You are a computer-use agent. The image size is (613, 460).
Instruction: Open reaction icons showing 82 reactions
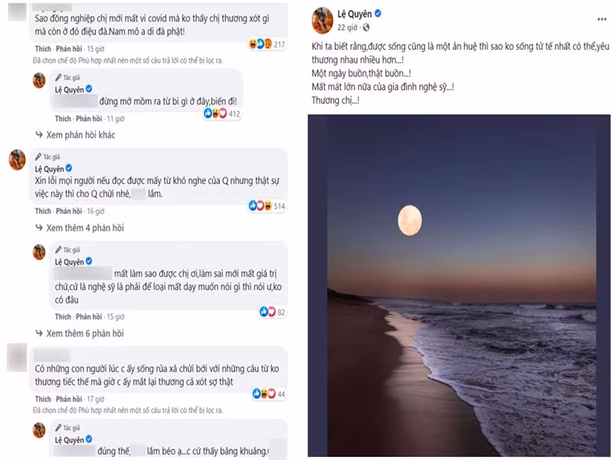(267, 310)
